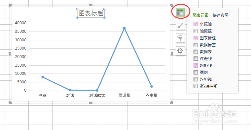Uncheck the 图表标题 checkbox

click(x=196, y=38)
